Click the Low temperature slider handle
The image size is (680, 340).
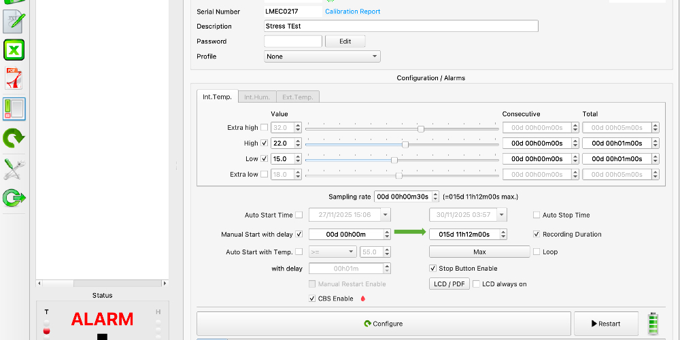pos(394,160)
